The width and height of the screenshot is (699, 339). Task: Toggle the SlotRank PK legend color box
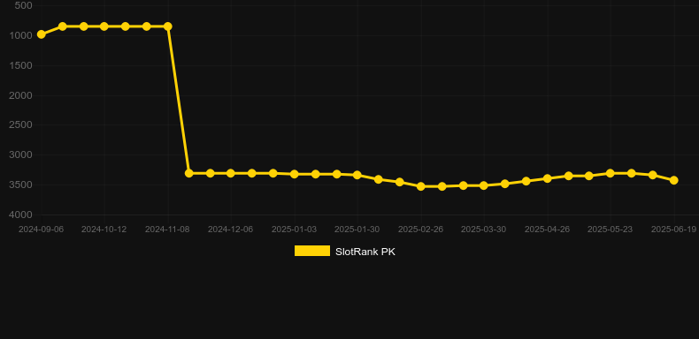312,251
